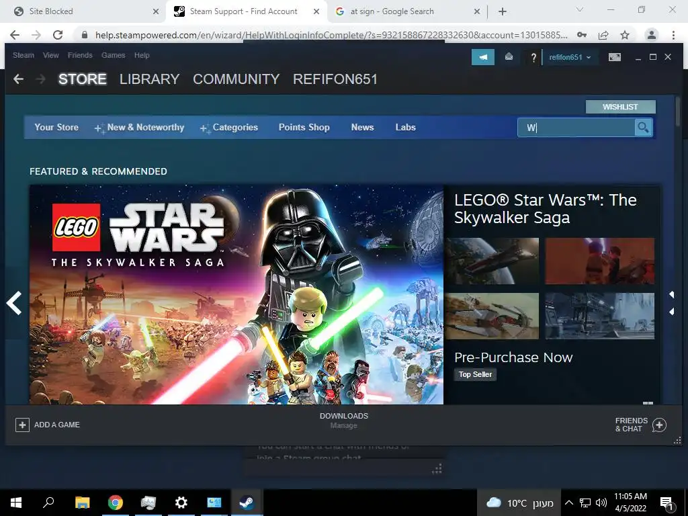Open saved passwords key icon

point(582,35)
